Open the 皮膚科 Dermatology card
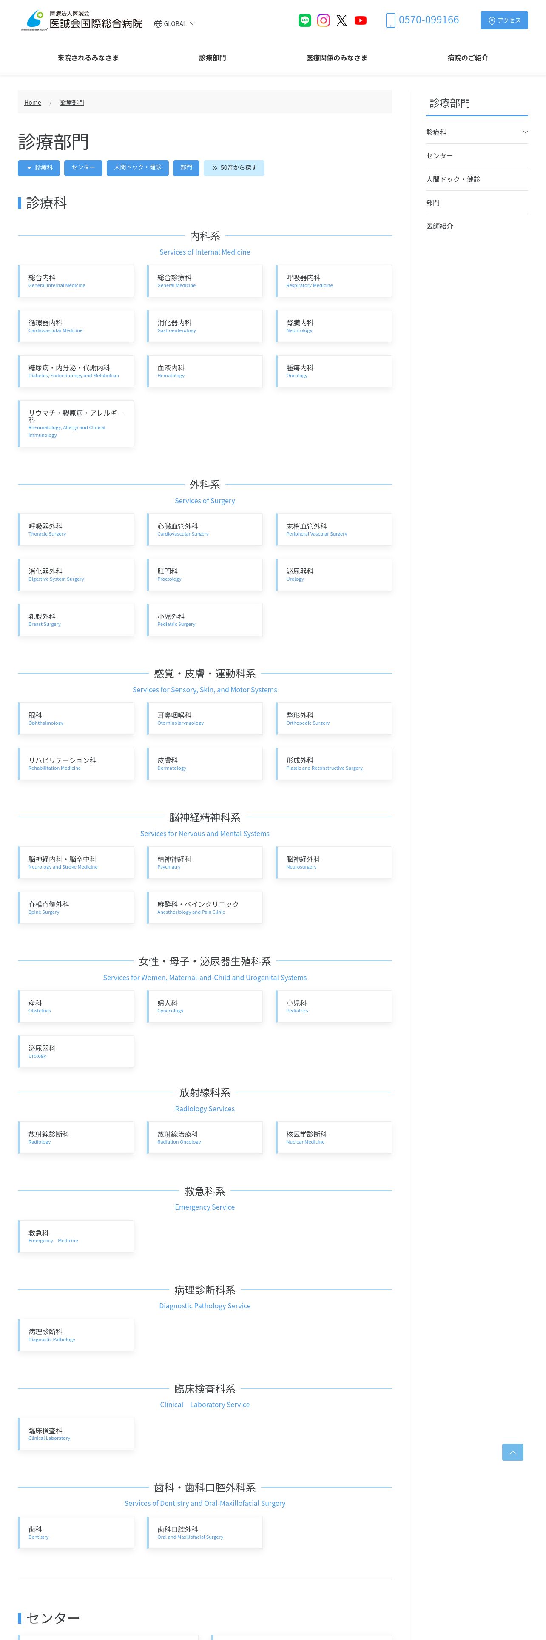This screenshot has width=546, height=1640. (205, 764)
